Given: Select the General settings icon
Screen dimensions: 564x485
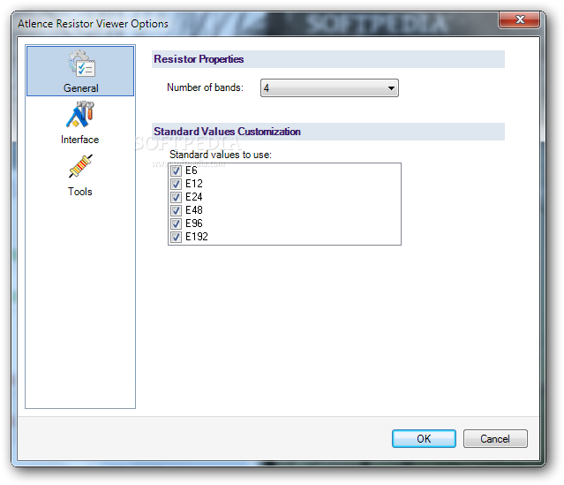Looking at the screenshot, I should click(x=81, y=64).
